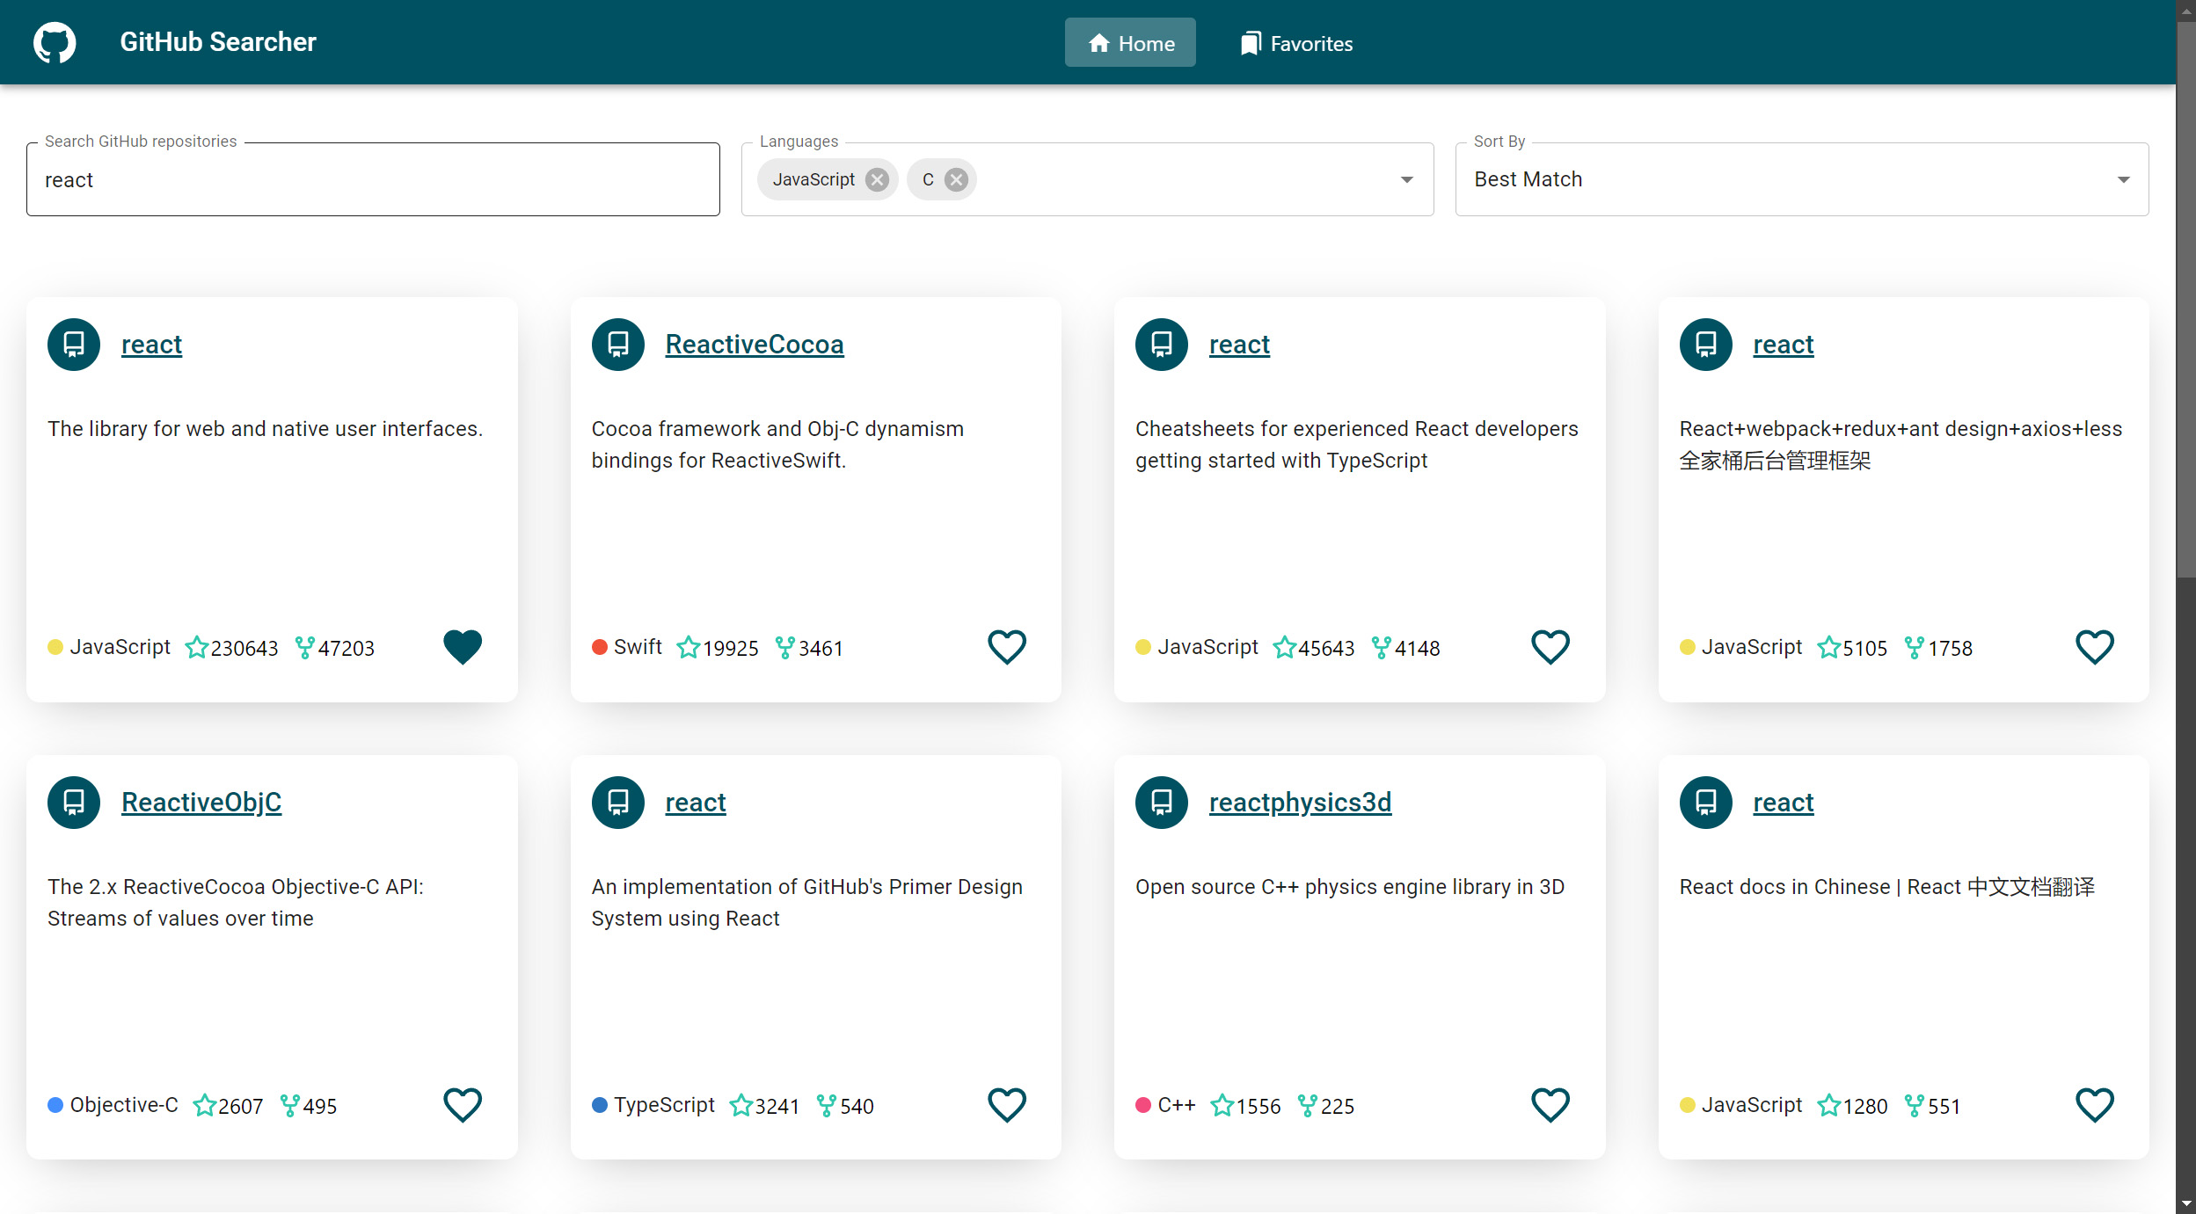Click the reactphysics3d repository avatar icon
The image size is (2196, 1214).
click(1161, 803)
